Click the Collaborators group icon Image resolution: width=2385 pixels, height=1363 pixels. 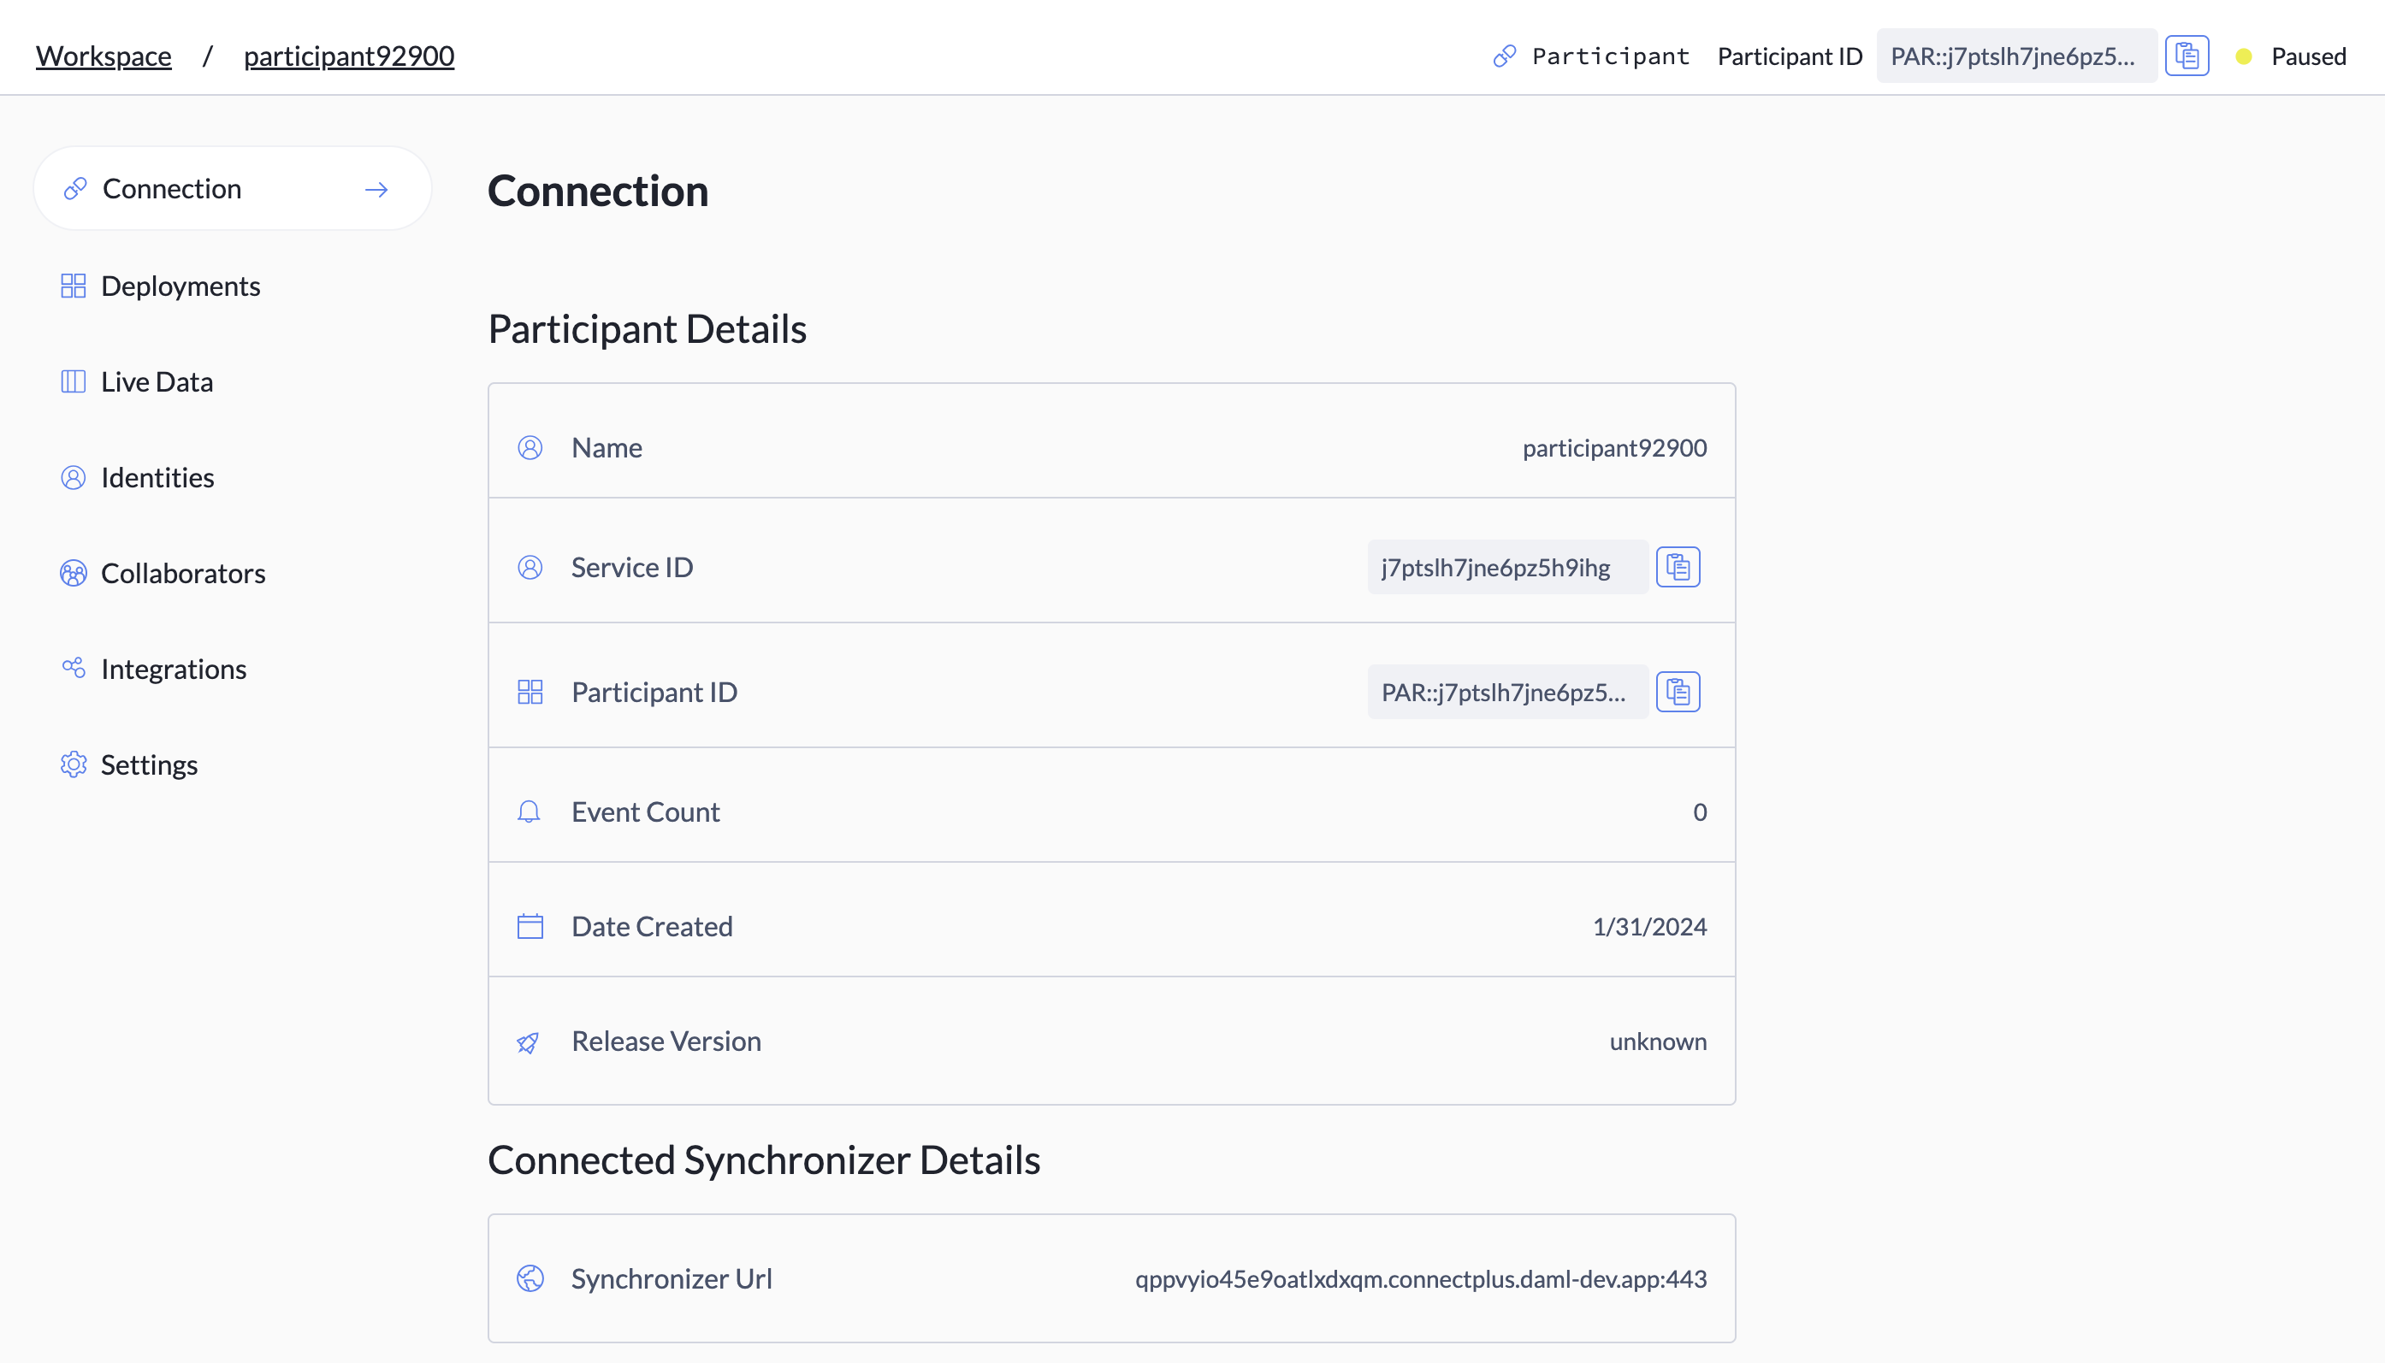73,573
